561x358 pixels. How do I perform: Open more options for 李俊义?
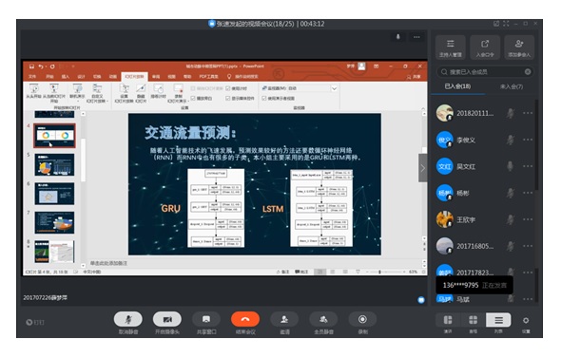(x=528, y=140)
